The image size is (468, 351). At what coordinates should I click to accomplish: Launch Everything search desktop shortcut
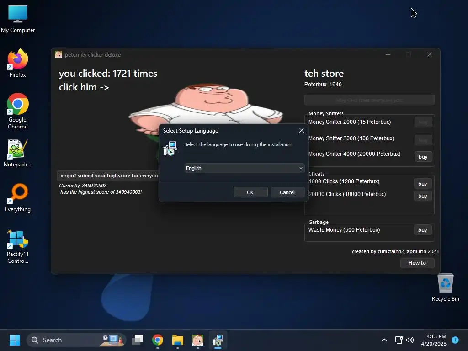coord(18,197)
